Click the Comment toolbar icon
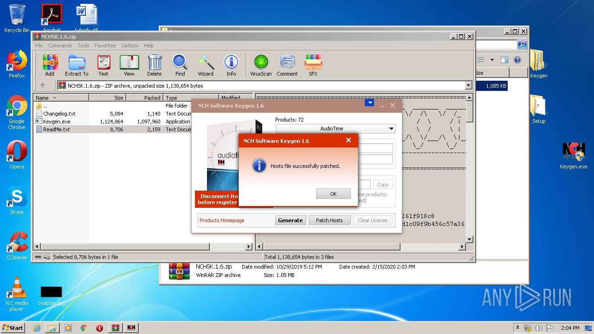 click(287, 65)
